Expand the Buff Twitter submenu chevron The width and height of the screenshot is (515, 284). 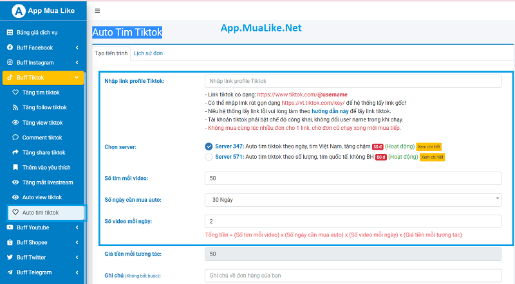77,258
